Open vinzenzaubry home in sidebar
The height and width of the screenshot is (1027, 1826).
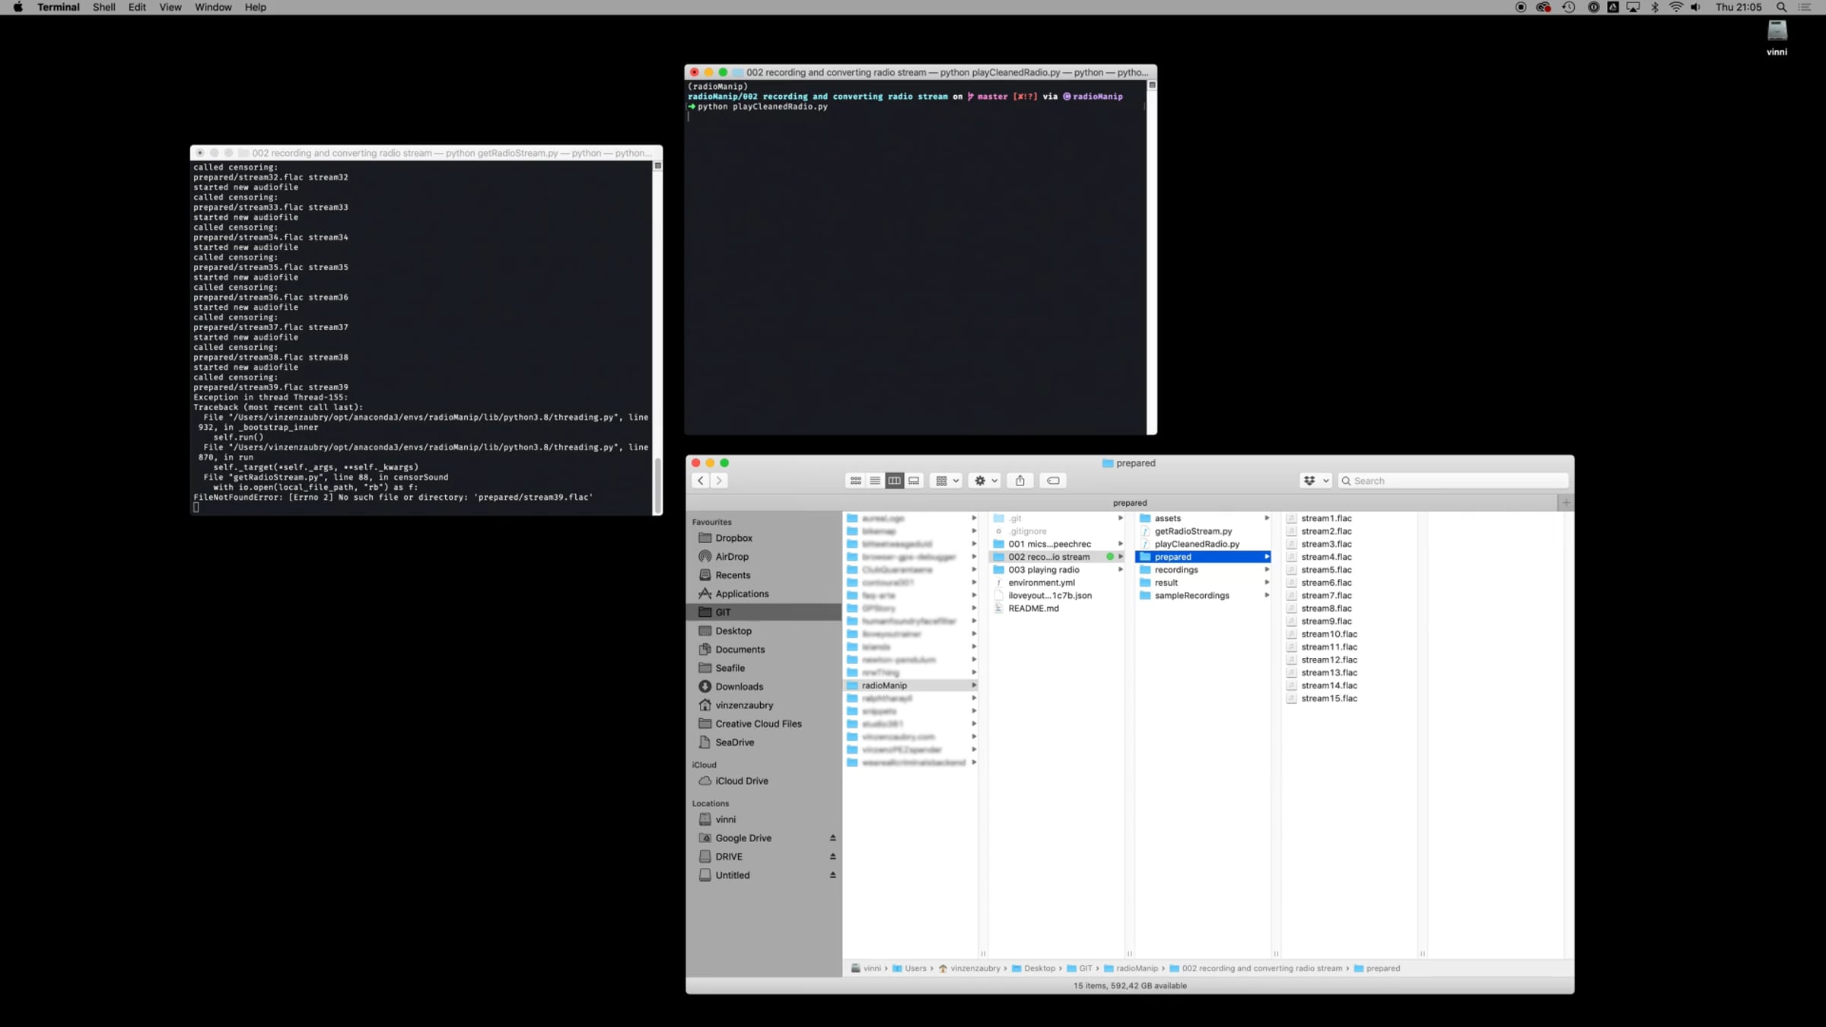point(743,705)
